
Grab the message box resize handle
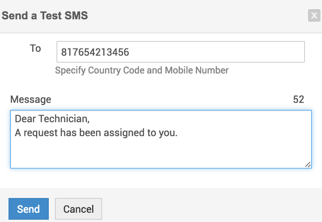pos(308,164)
